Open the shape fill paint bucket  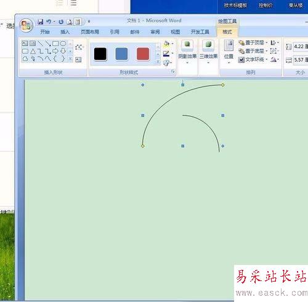tap(166, 43)
